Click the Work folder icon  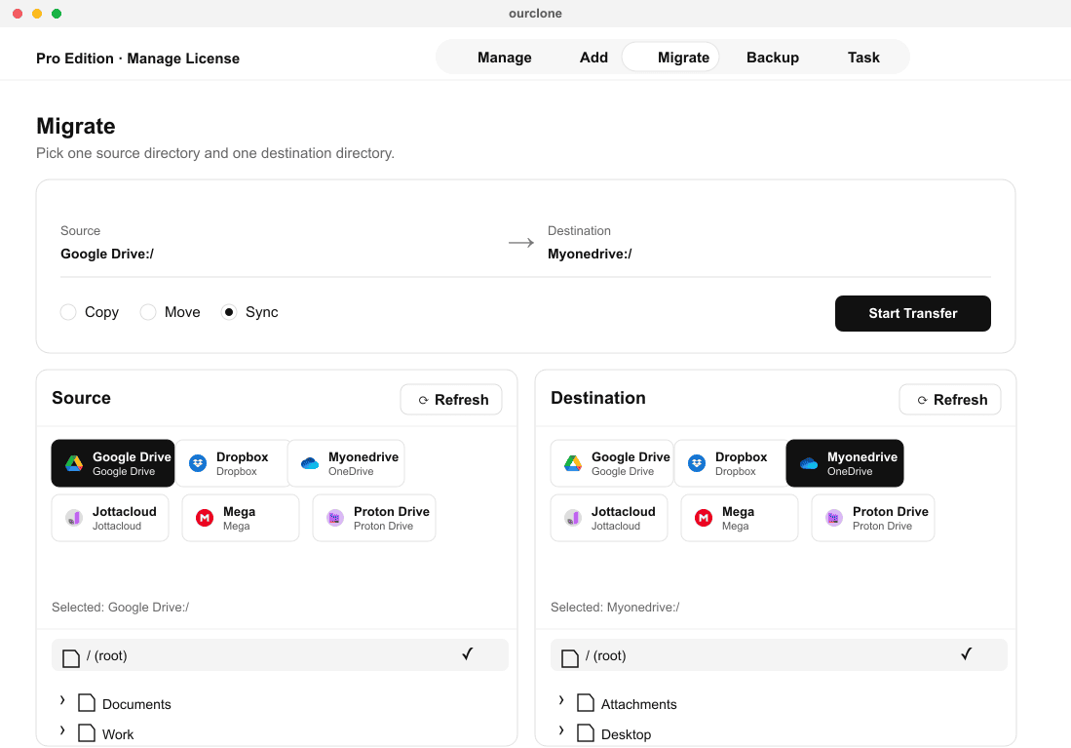pos(87,733)
